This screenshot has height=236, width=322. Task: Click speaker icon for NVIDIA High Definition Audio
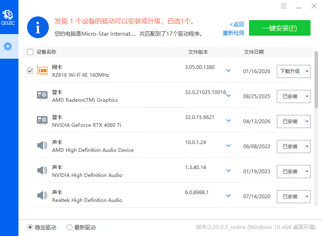42,170
